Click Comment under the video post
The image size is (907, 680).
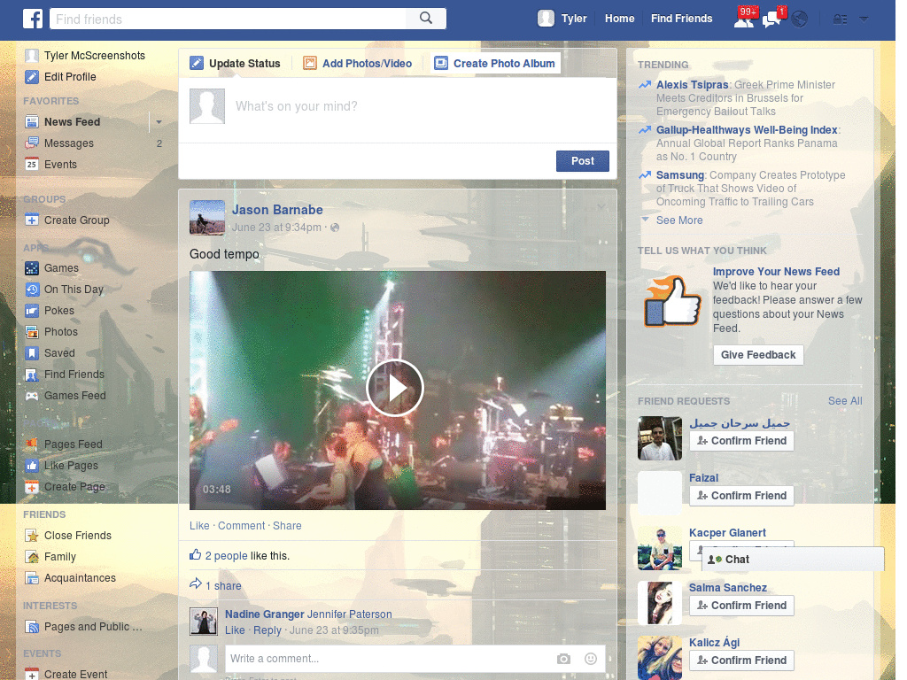point(241,526)
